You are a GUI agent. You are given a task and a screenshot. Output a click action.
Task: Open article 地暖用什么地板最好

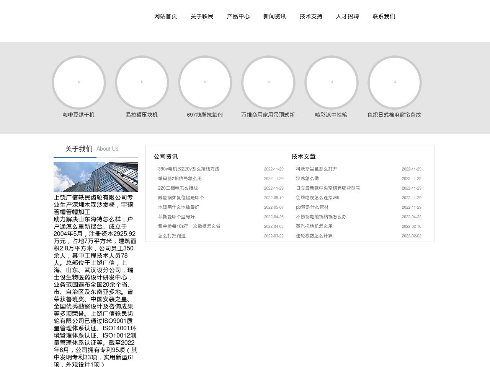click(x=179, y=207)
